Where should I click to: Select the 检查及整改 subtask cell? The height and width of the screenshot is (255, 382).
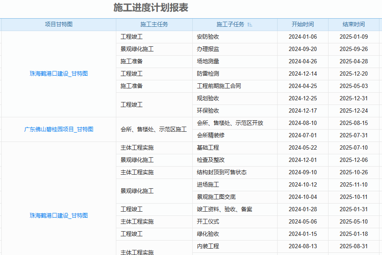pyautogui.click(x=235, y=160)
